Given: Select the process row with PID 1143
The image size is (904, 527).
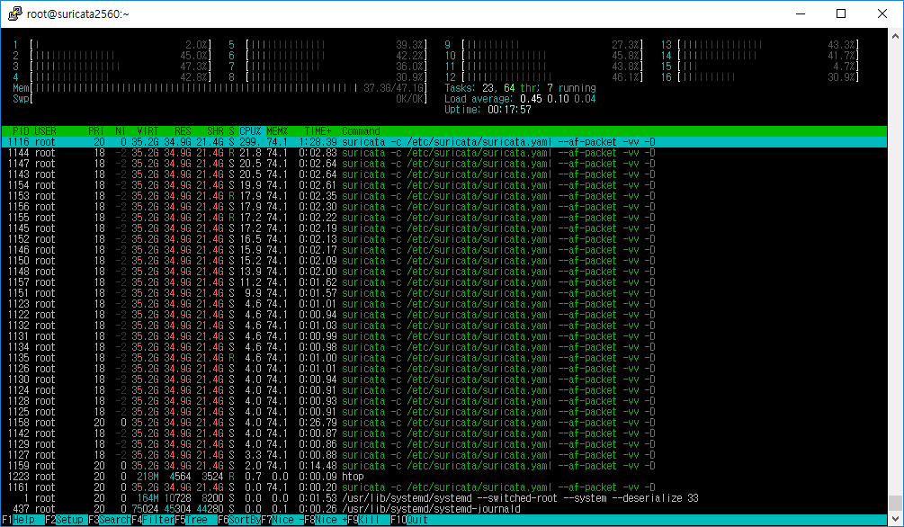Looking at the screenshot, I should point(444,174).
